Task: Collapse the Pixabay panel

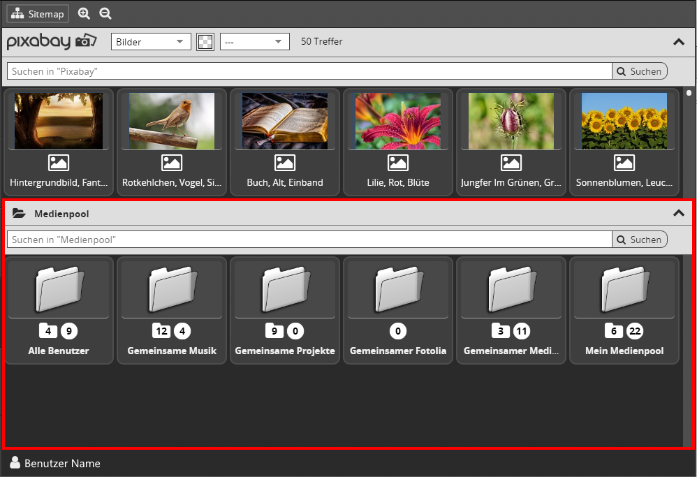Action: (678, 42)
